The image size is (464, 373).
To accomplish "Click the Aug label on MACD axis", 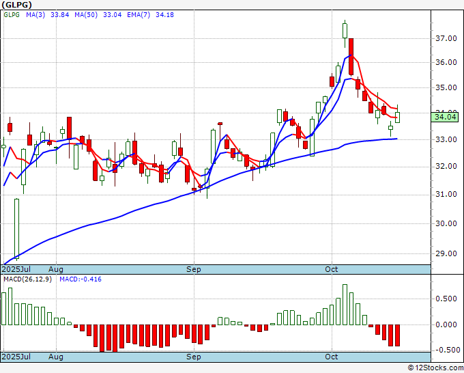I will click(x=56, y=357).
